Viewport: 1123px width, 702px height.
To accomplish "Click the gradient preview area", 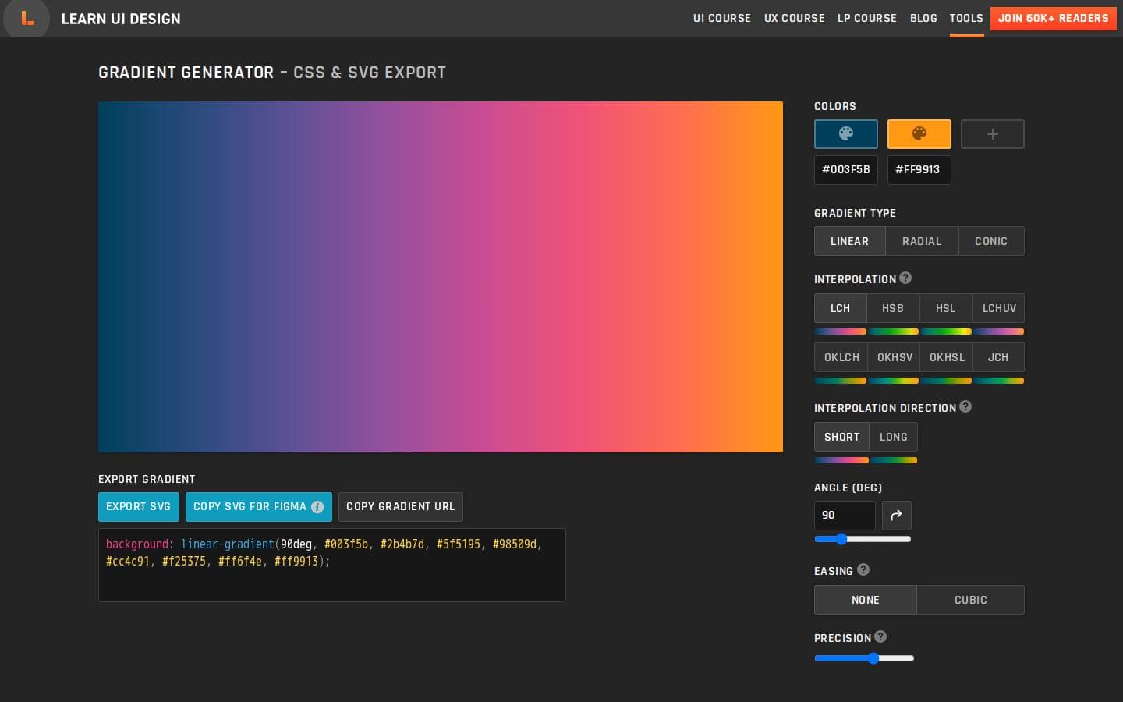I will (441, 277).
